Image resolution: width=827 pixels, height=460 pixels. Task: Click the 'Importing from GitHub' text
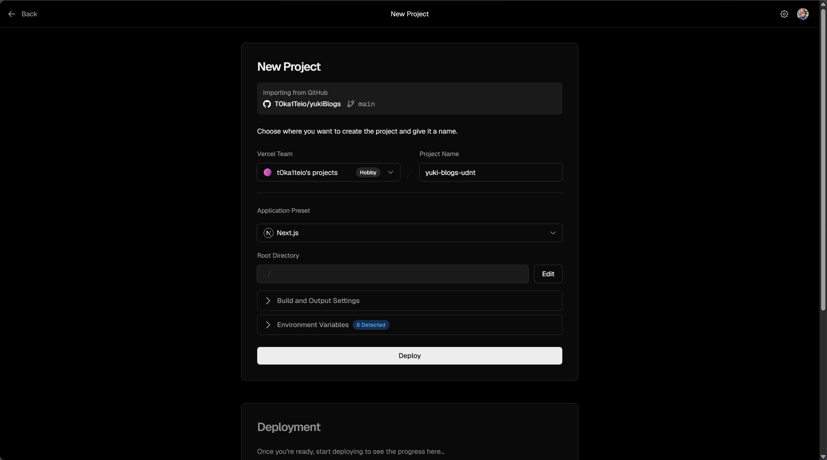pyautogui.click(x=295, y=93)
